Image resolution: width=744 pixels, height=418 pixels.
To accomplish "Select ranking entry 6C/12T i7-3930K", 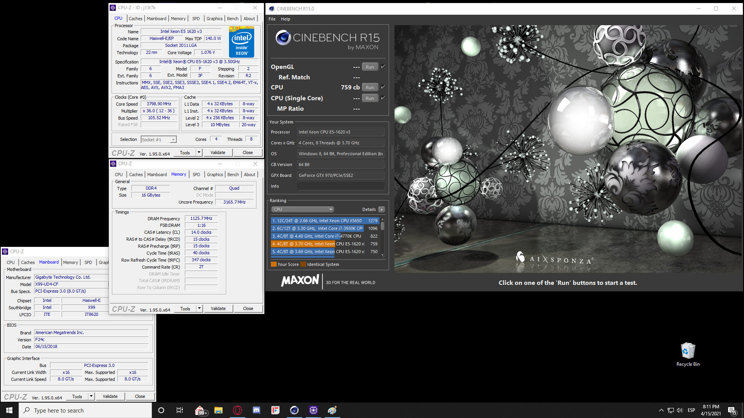I will (x=325, y=228).
